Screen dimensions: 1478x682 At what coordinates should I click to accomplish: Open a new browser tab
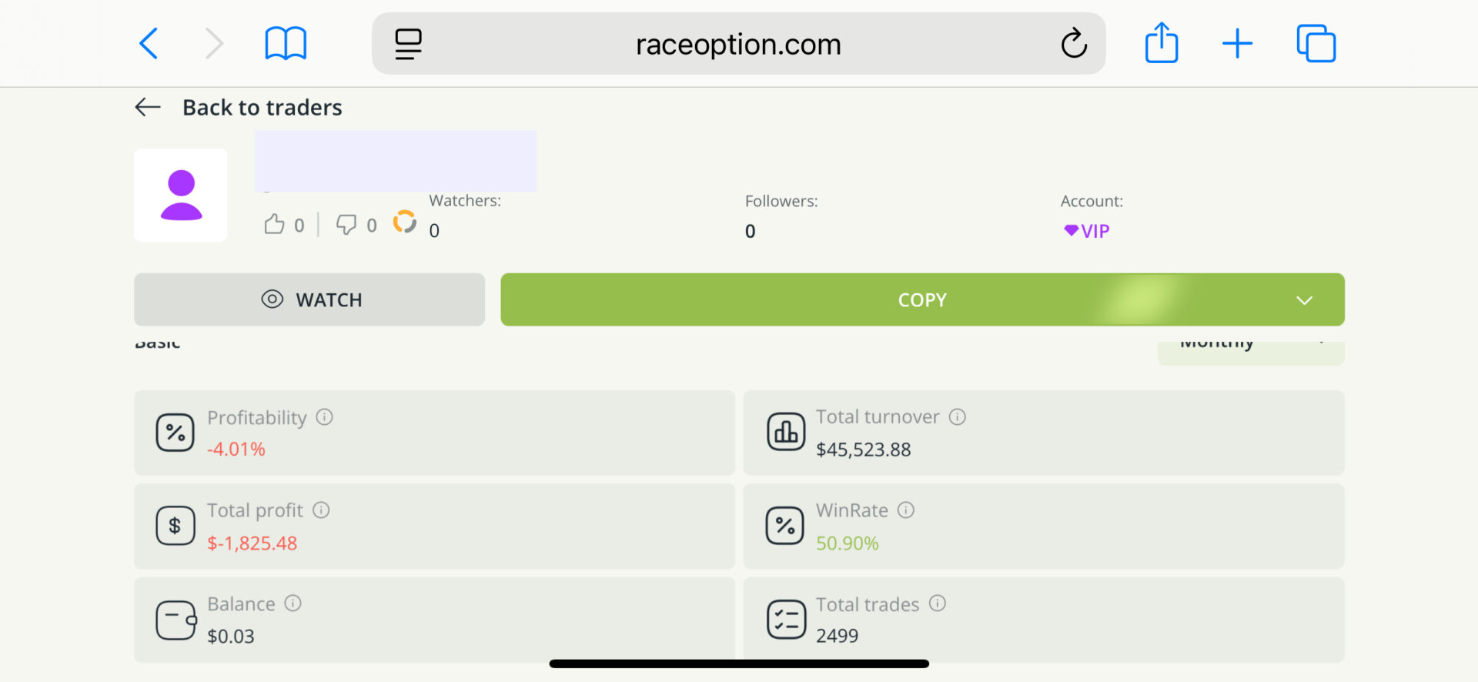(1237, 43)
